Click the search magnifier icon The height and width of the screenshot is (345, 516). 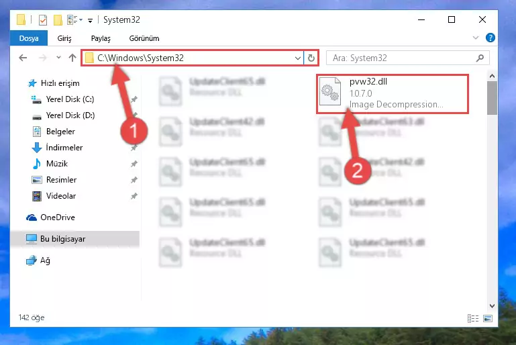click(x=480, y=58)
